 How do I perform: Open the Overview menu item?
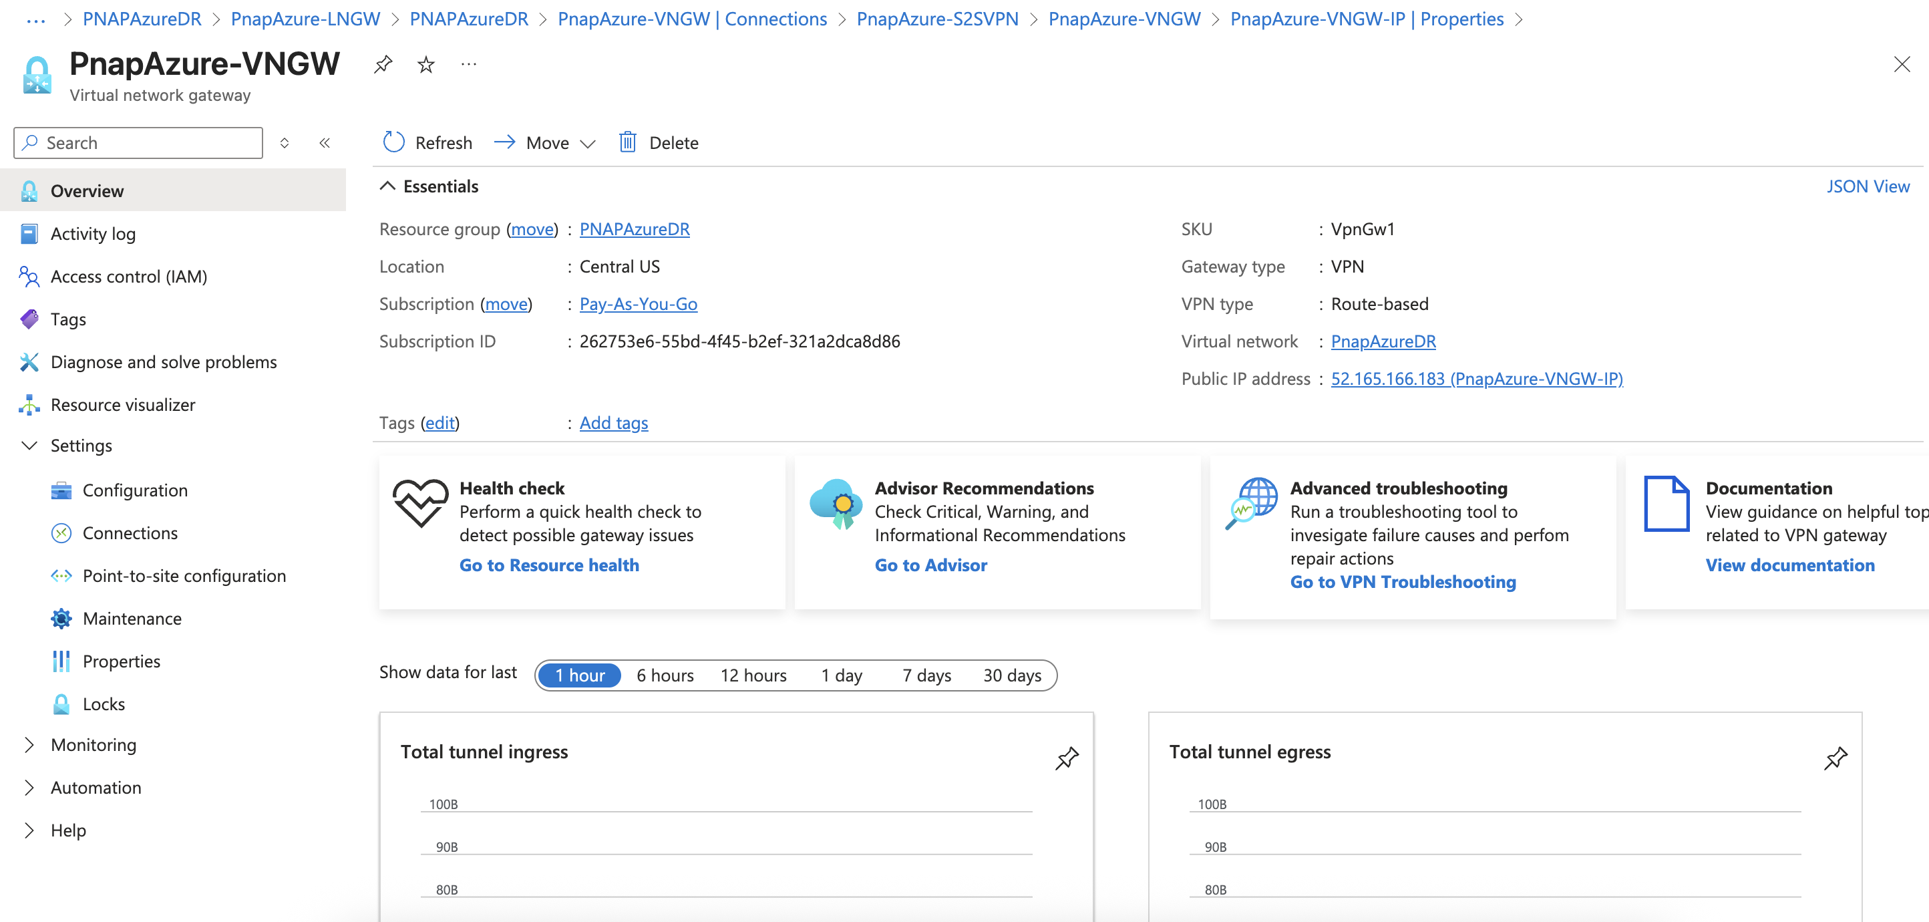[x=173, y=191]
